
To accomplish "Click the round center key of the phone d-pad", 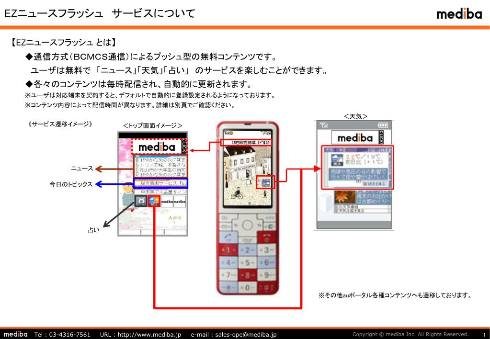I will tap(247, 225).
